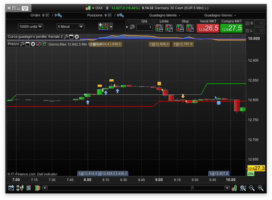The height and width of the screenshot is (200, 272).
Task: Click the candle lock icon near the zoom tools
Action: 234,188
